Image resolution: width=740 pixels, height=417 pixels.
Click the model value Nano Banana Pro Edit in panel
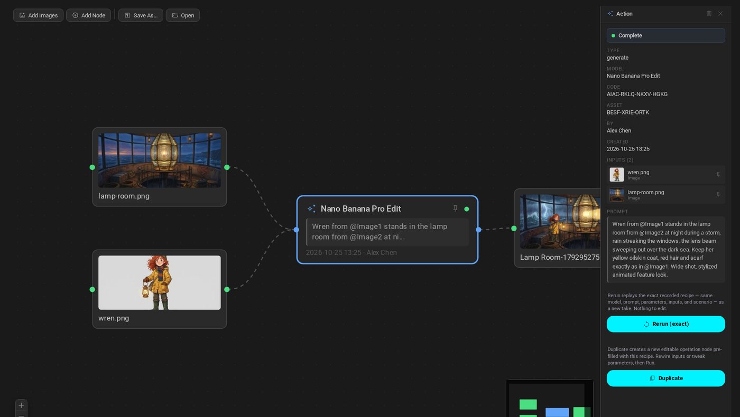633,76
